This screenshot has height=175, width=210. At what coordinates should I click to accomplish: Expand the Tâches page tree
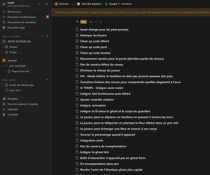[4, 47]
